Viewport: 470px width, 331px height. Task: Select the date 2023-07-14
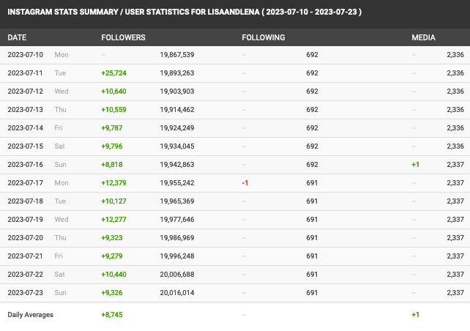[26, 128]
